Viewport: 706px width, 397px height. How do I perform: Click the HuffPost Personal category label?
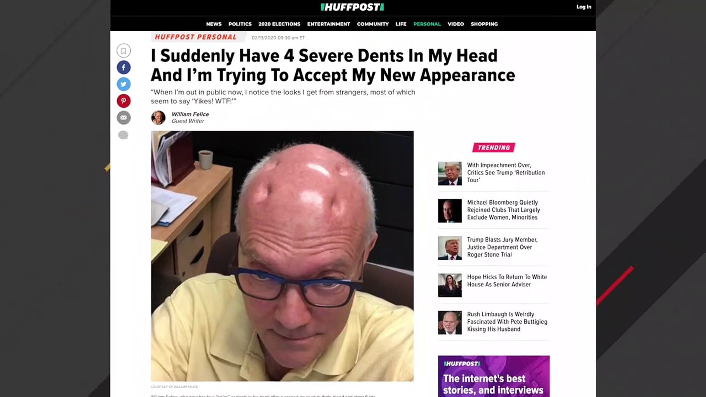196,37
